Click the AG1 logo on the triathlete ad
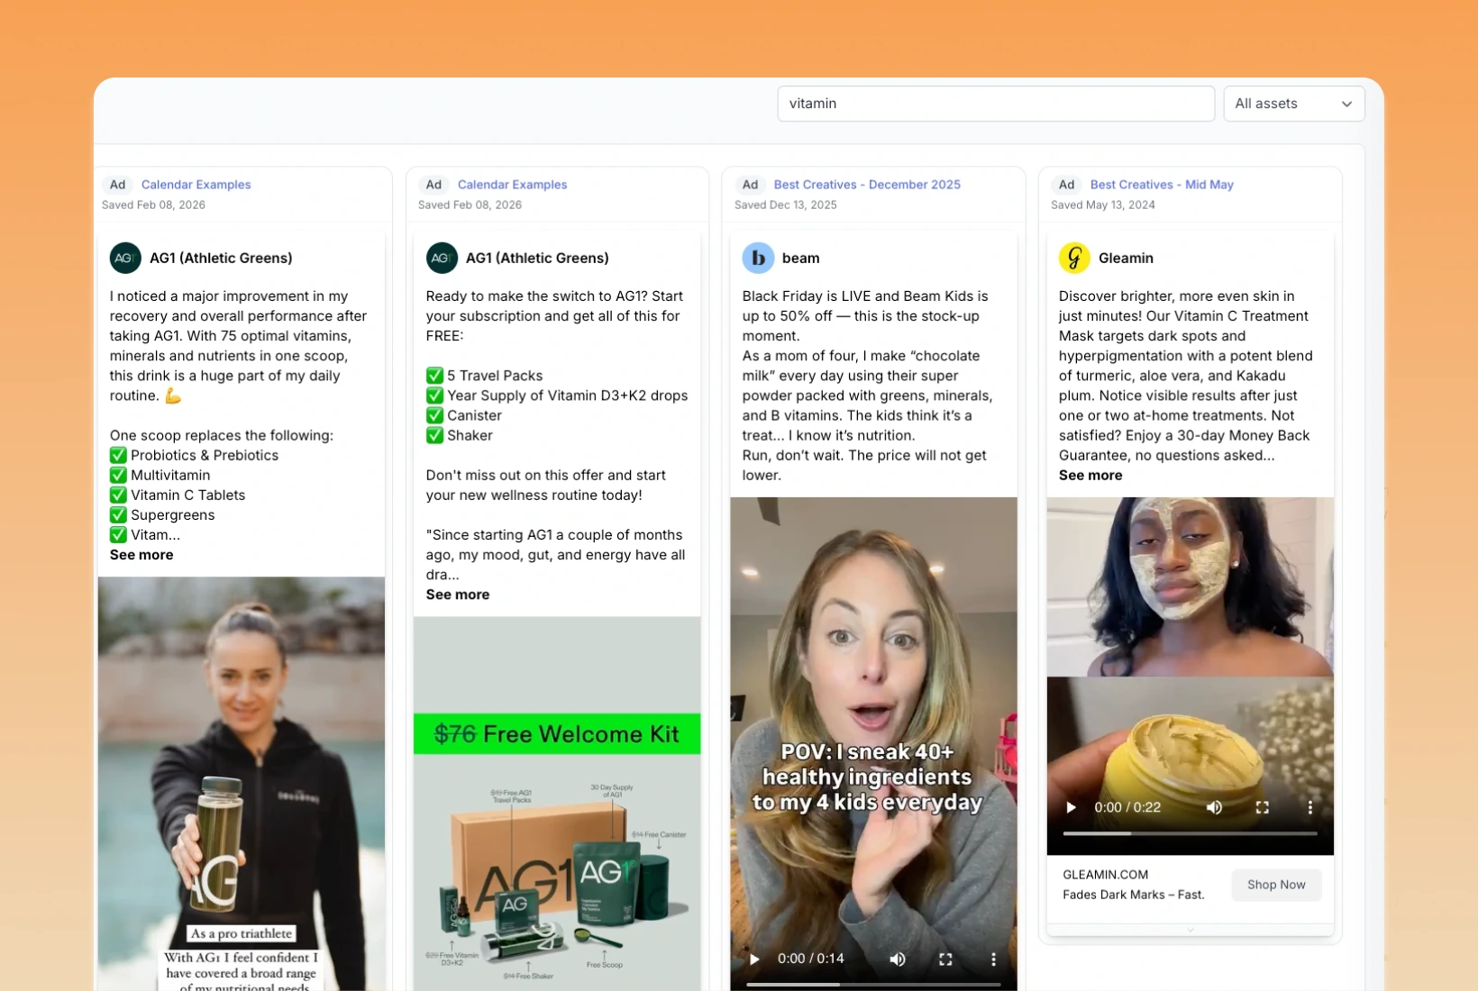Image resolution: width=1478 pixels, height=991 pixels. [x=125, y=258]
